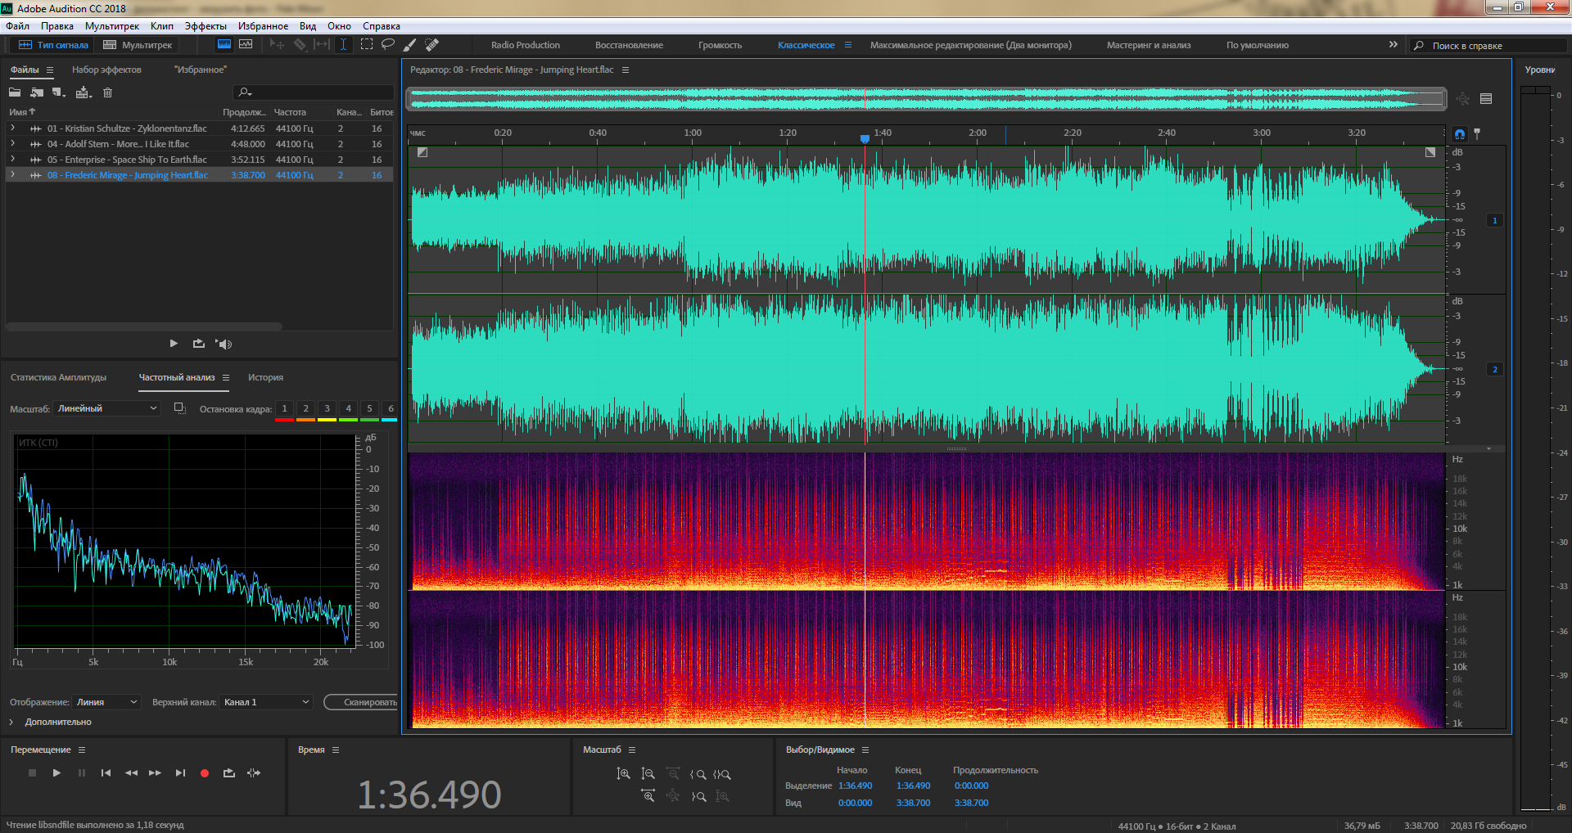Select the Lasso Selection tool
This screenshot has height=833, width=1572.
(x=388, y=45)
